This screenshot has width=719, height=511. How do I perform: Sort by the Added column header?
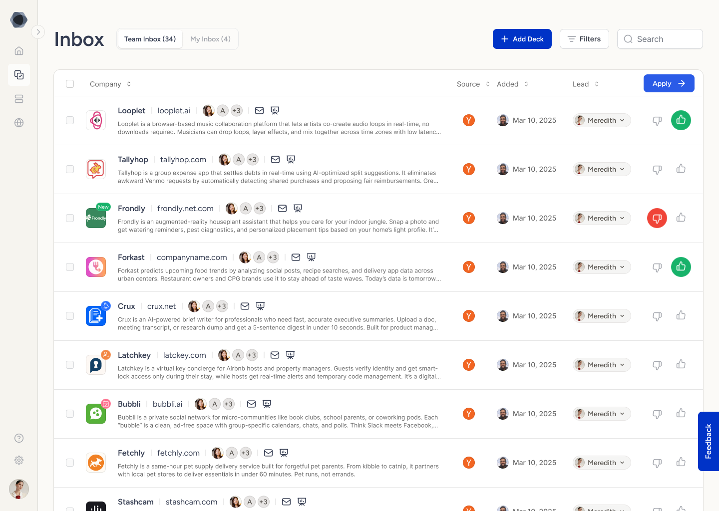pyautogui.click(x=513, y=84)
